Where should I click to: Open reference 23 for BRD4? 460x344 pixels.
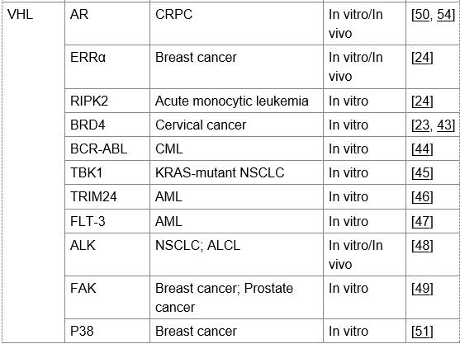click(422, 125)
